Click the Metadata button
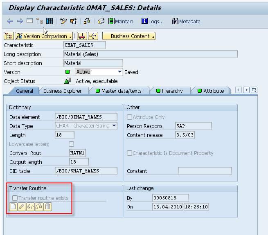Image resolution: width=268 pixels, height=235 pixels. 186,21
